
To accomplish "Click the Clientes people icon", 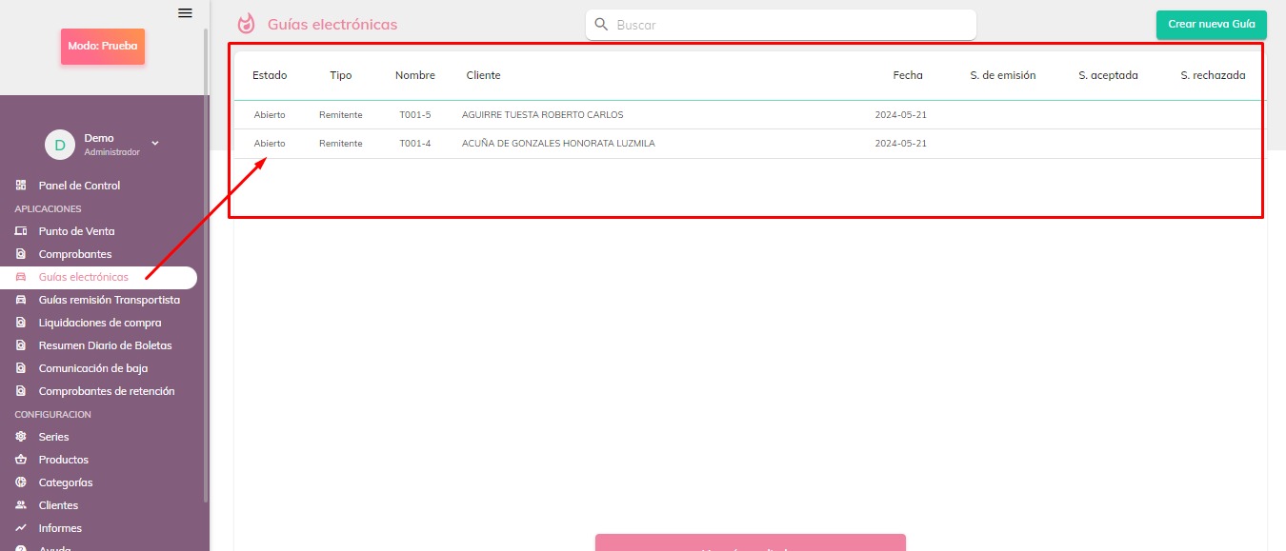I will tap(21, 505).
